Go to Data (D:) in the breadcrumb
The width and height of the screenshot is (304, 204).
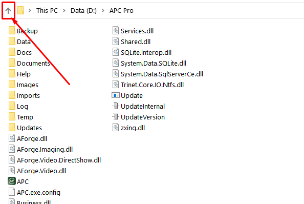coord(83,10)
